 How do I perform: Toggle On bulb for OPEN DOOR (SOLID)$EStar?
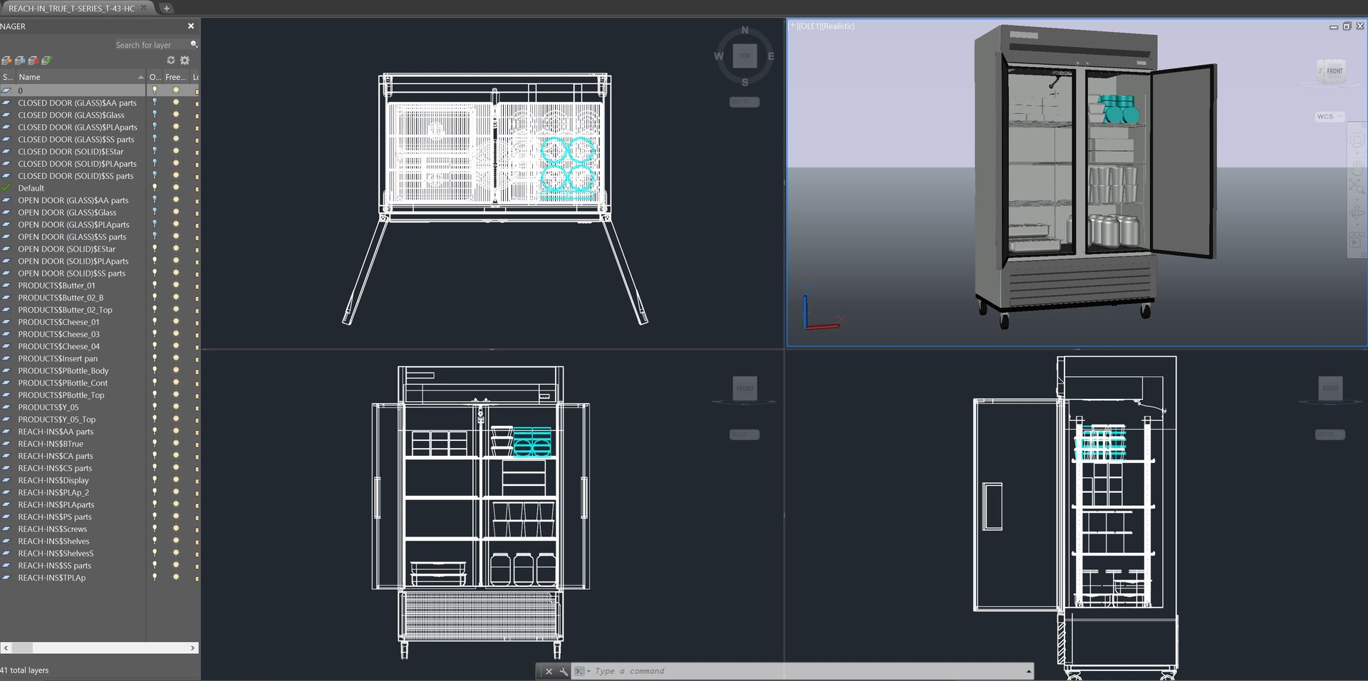[155, 249]
